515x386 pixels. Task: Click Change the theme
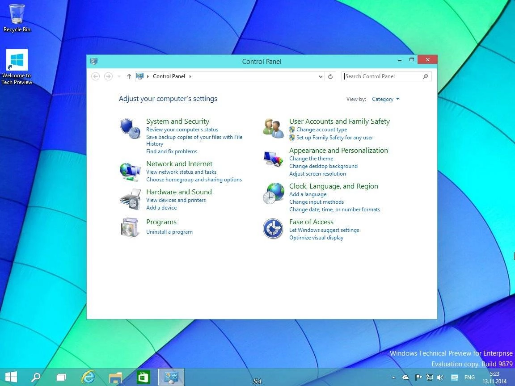311,159
